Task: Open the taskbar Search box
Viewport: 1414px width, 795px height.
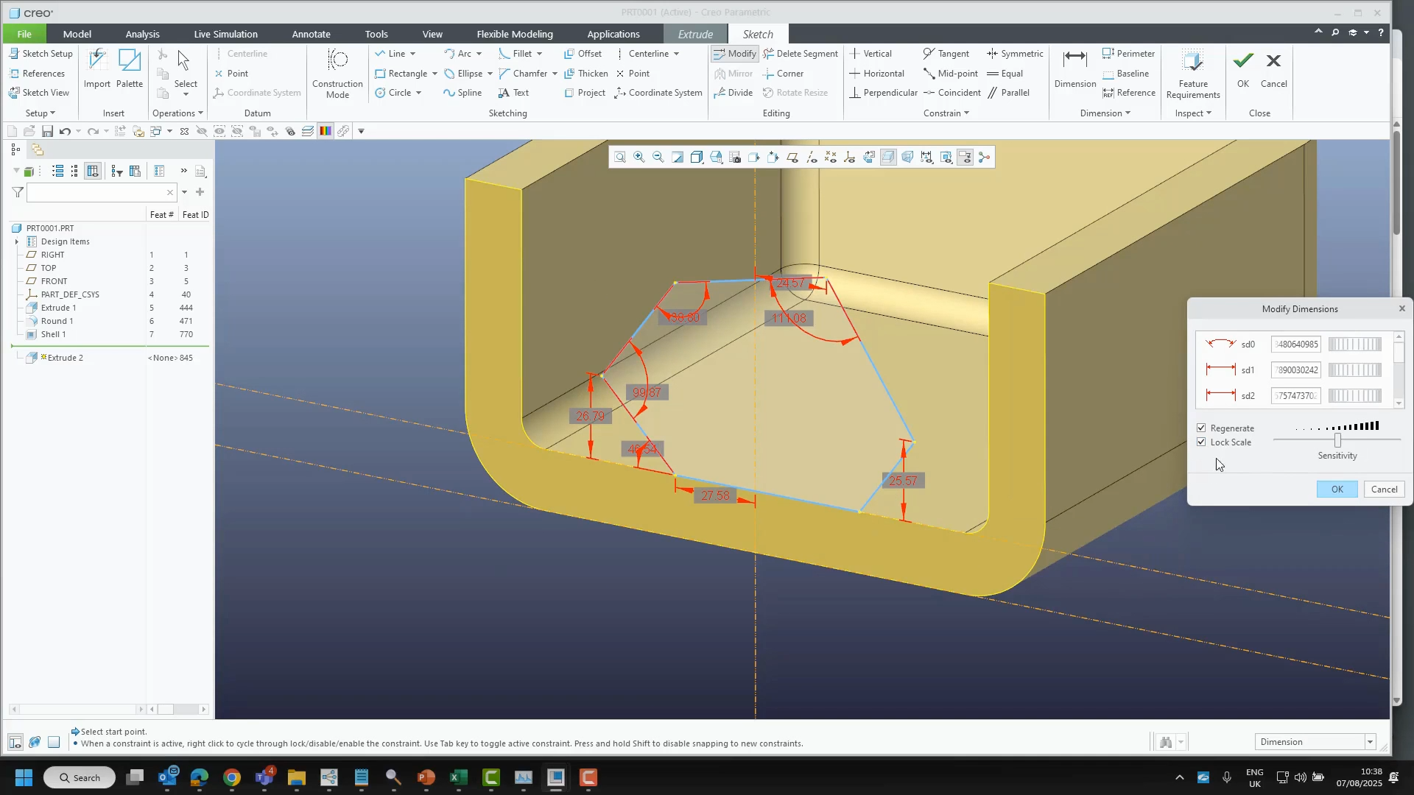Action: click(x=80, y=777)
